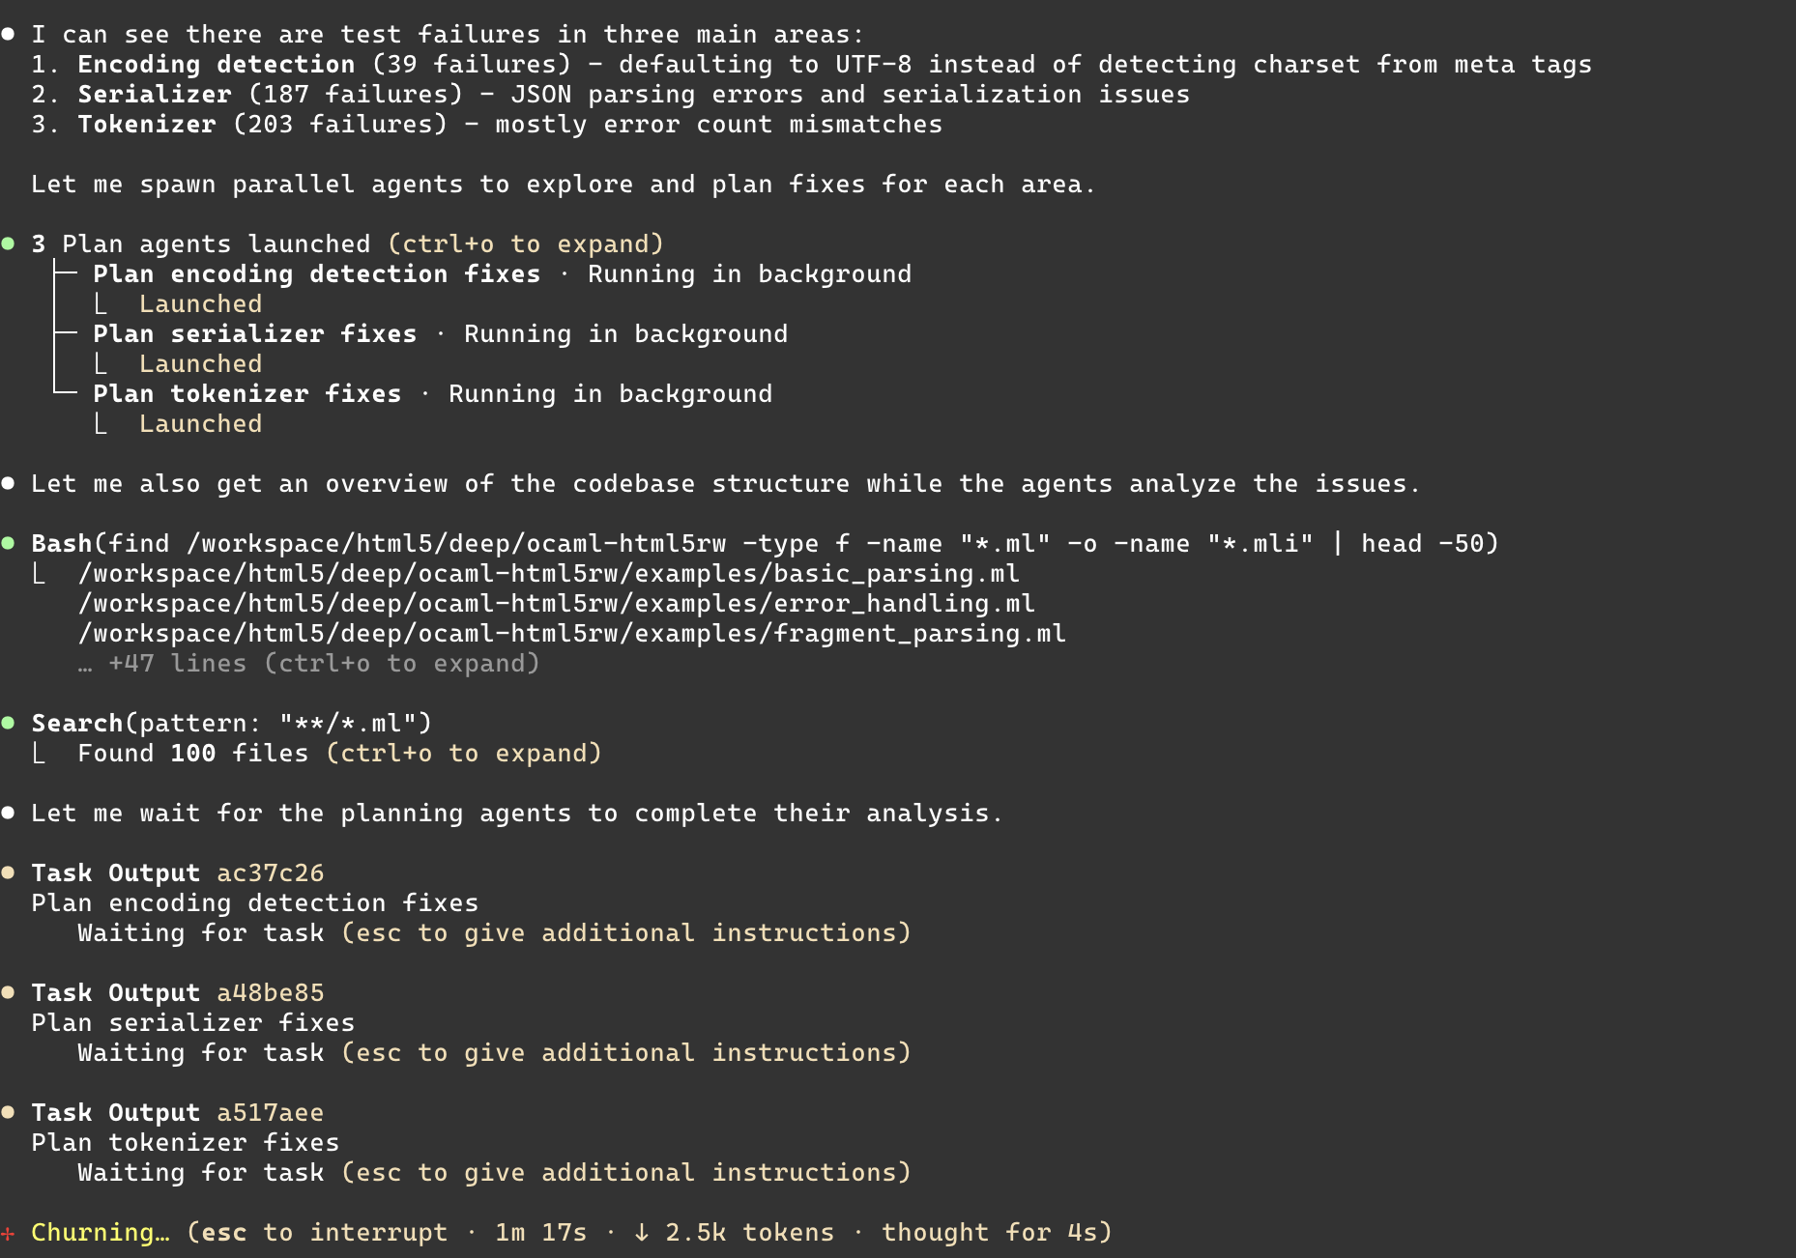Viewport: 1796px width, 1258px height.
Task: Click the yellow bullet beside Task Output ac37c26
Action: (x=9, y=872)
